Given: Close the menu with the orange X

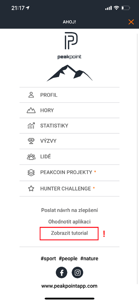Looking at the screenshot, I should click(x=131, y=22).
